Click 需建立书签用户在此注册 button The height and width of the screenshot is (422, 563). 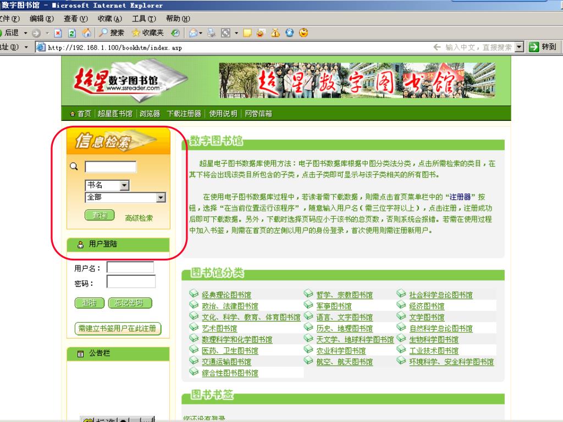(x=118, y=329)
